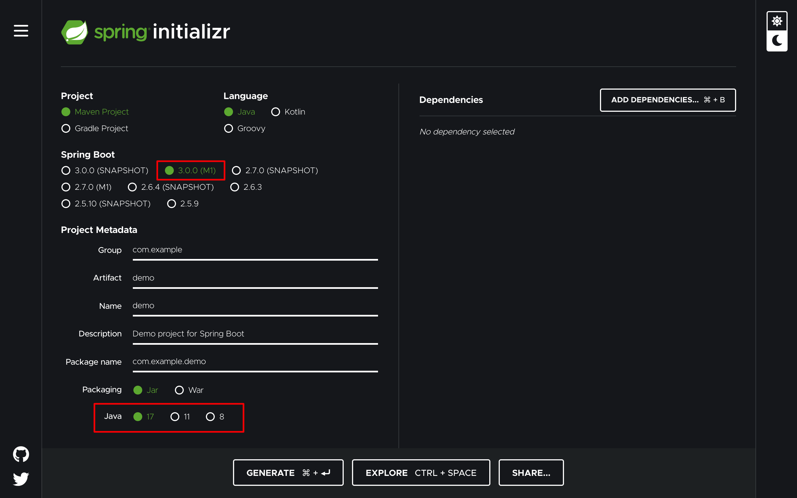Open the Twitter link icon
This screenshot has height=498, width=797.
pyautogui.click(x=21, y=479)
